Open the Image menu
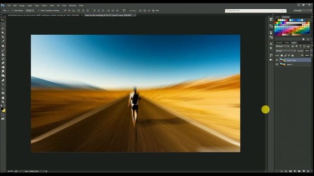 22,5
